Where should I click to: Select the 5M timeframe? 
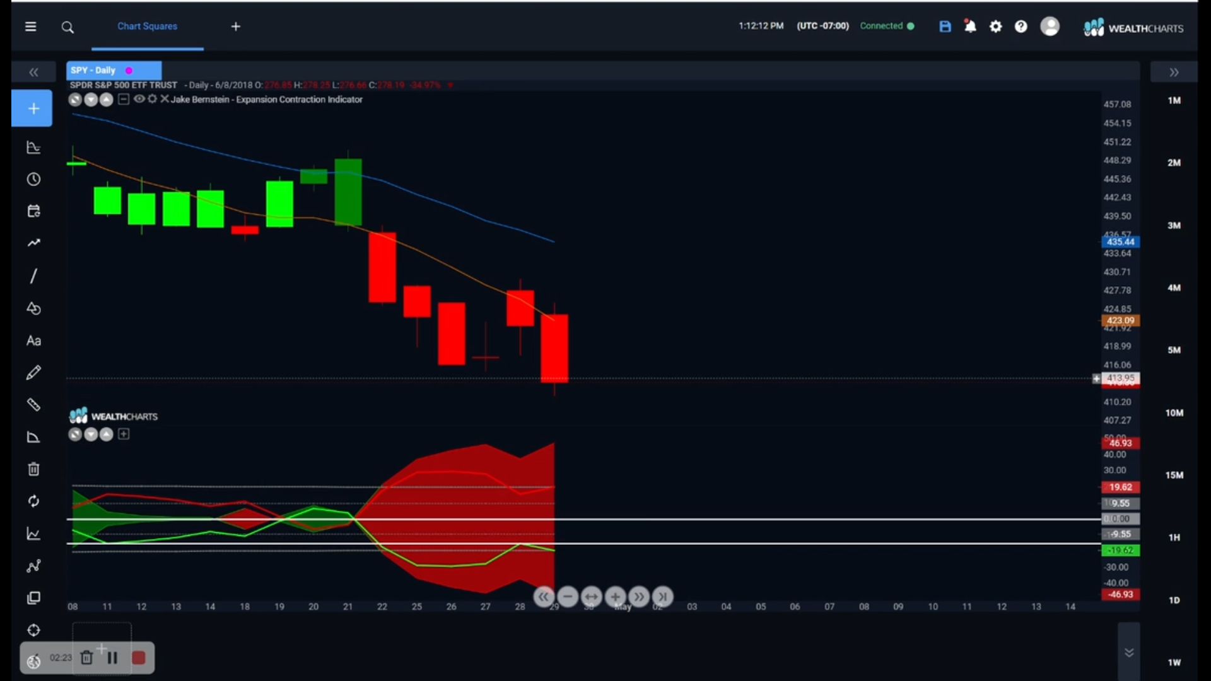(1174, 350)
